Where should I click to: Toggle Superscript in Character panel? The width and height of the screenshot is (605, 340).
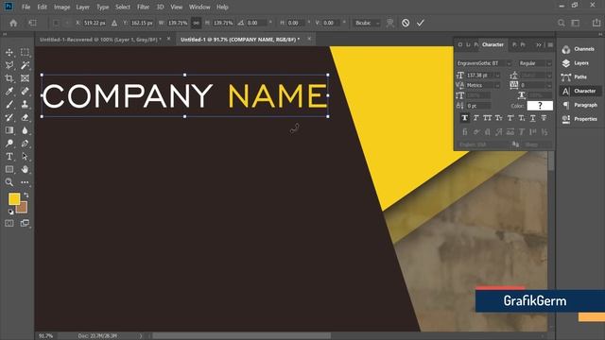510,118
